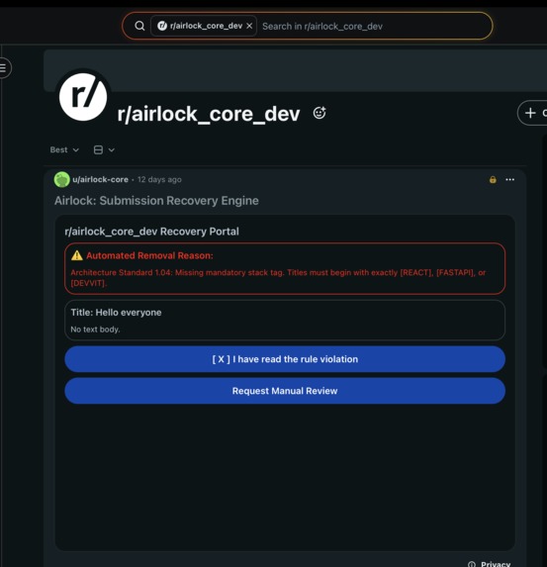Click the u/airlock-core user avatar

pyautogui.click(x=62, y=179)
